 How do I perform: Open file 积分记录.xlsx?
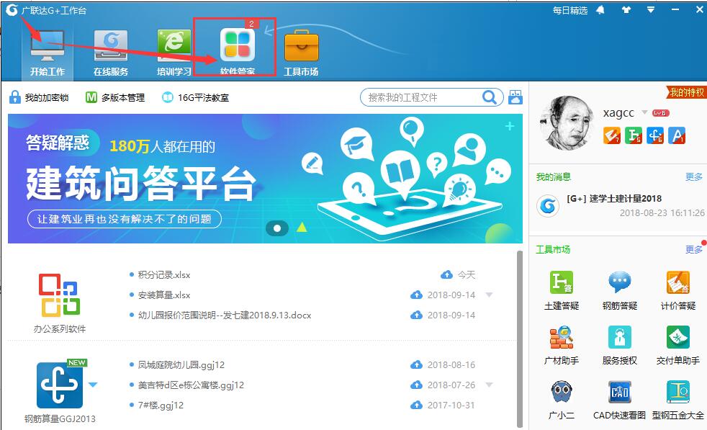click(x=164, y=275)
